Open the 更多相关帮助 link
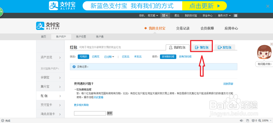 [81, 105]
